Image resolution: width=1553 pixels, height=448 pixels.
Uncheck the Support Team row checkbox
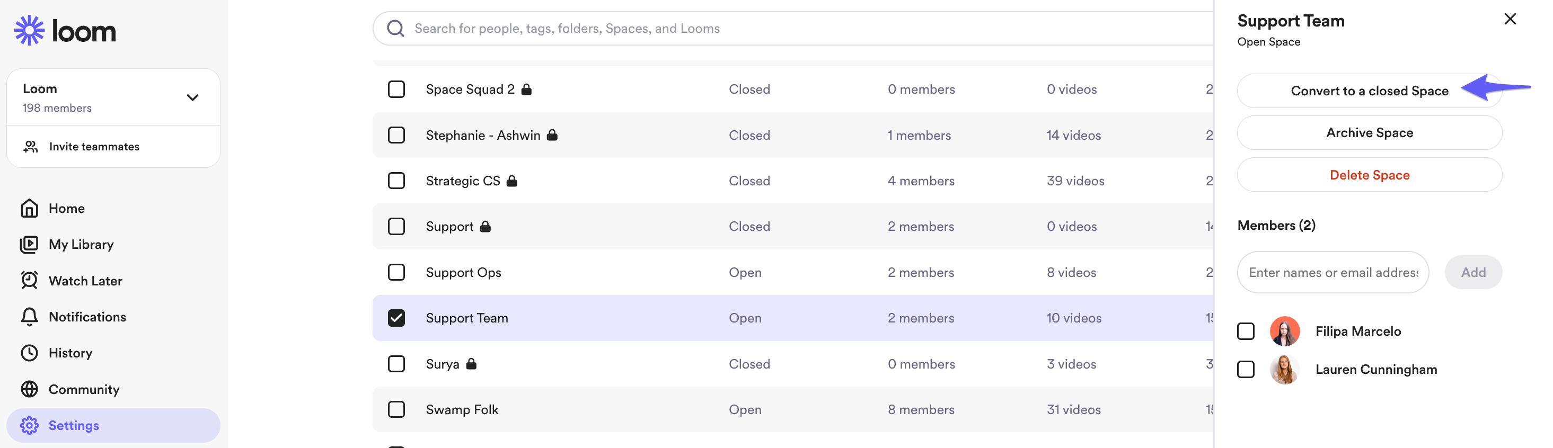(x=396, y=318)
